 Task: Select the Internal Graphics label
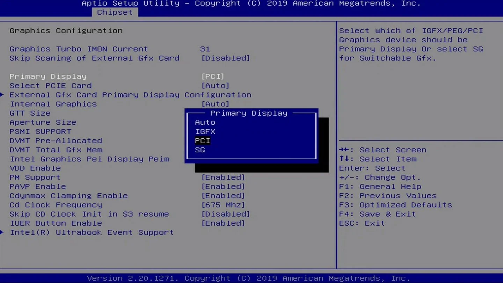(x=53, y=104)
